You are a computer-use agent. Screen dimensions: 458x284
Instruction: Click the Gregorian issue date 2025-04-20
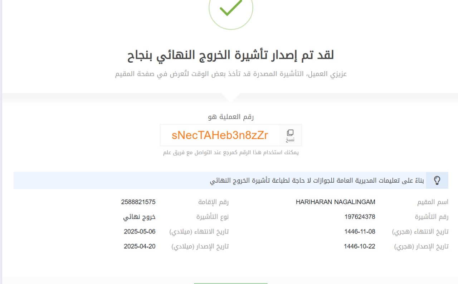tap(140, 246)
